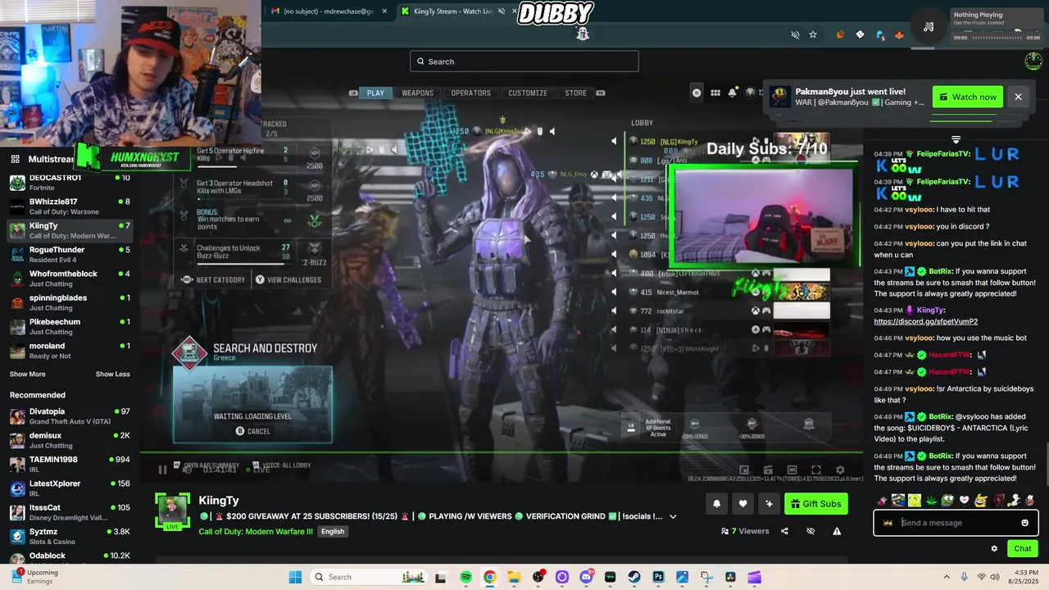Click the Gift Subs button
1049x590 pixels.
(815, 504)
